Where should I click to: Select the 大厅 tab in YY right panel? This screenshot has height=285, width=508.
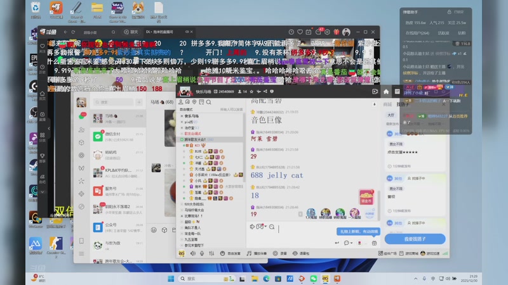(391, 115)
